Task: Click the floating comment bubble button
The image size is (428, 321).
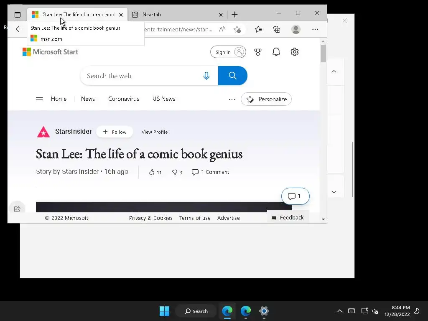Action: pyautogui.click(x=296, y=196)
